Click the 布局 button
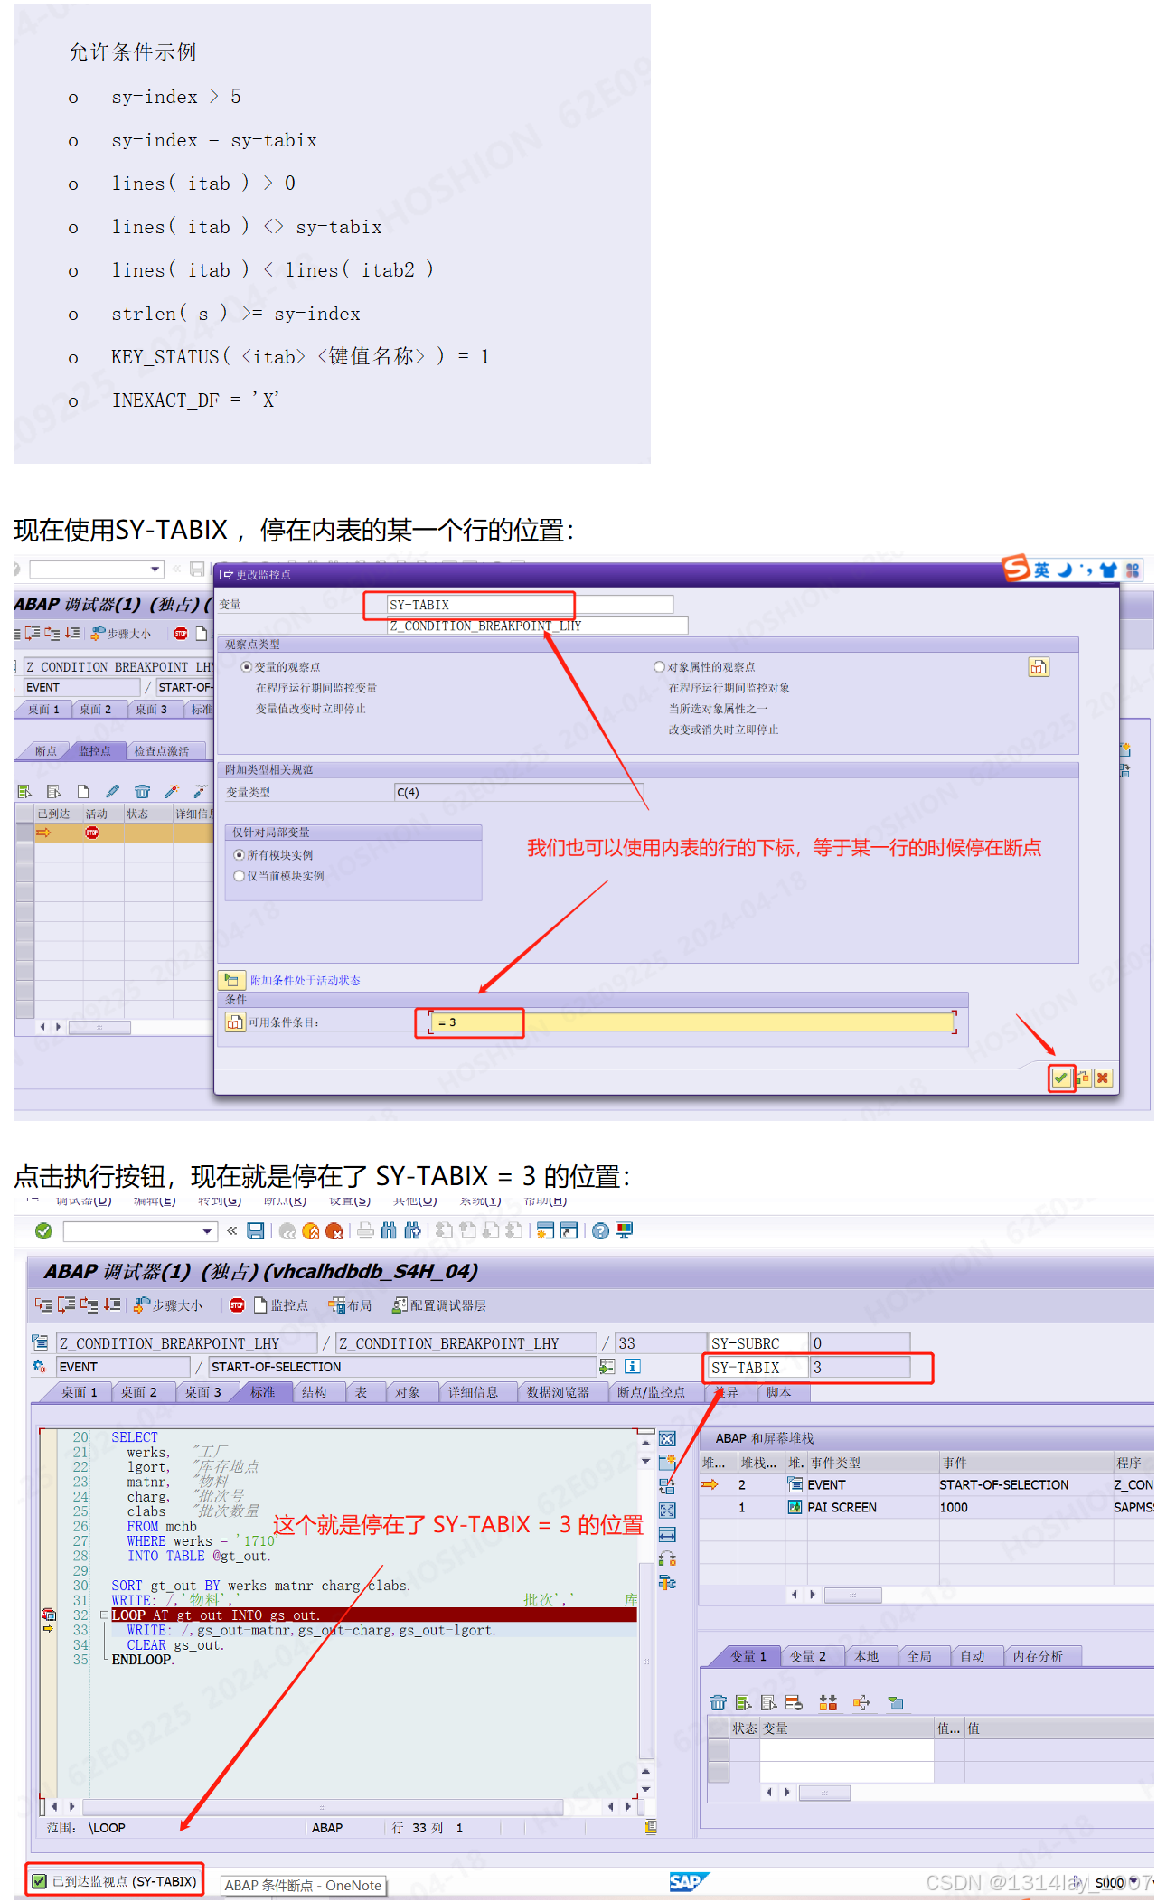Image resolution: width=1157 pixels, height=1902 pixels. [x=350, y=1304]
